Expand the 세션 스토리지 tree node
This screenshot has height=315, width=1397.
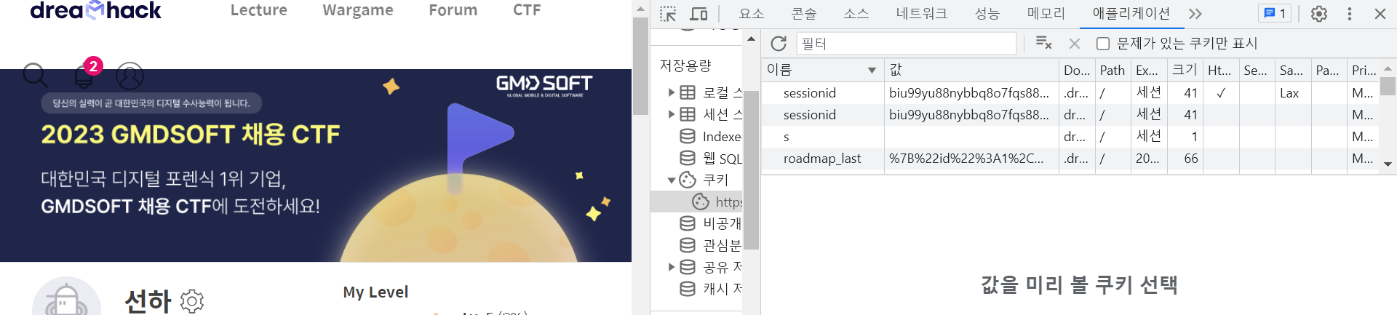click(672, 114)
